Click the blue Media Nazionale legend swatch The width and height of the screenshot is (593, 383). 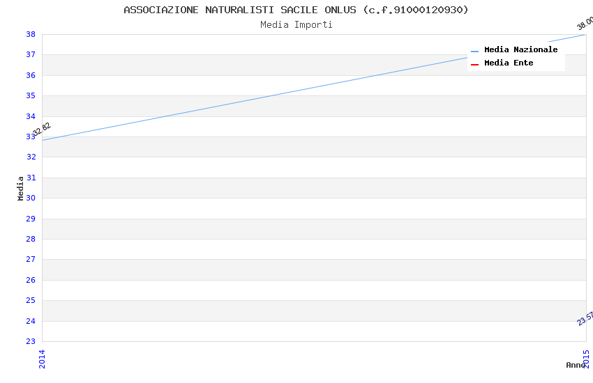(x=474, y=51)
